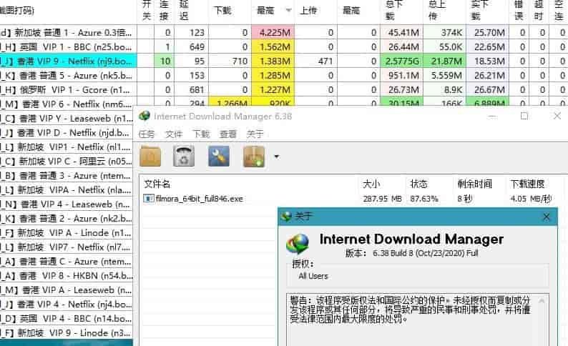Select the 新加坡 VIP7 - Netflix server row
The image size is (568, 346).
coord(67,247)
